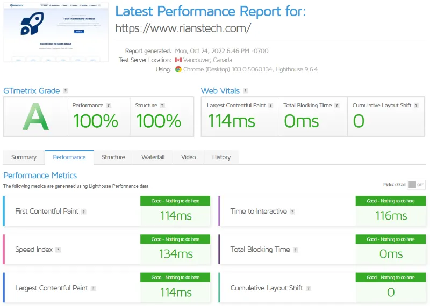
Task: Click the help icon next to GTmetrix Grade
Action: [x=66, y=91]
